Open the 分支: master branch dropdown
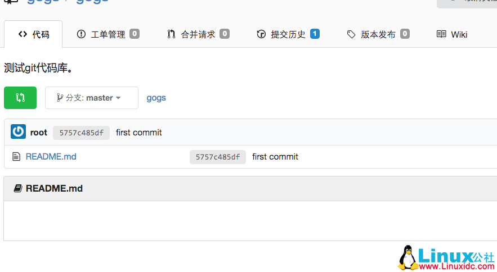This screenshot has height=272, width=497. point(92,98)
